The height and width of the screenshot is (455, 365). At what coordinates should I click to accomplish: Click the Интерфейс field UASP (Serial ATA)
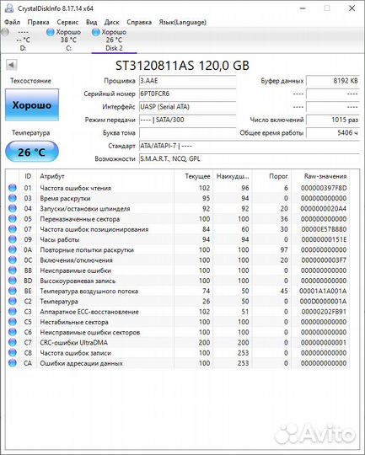coord(187,107)
